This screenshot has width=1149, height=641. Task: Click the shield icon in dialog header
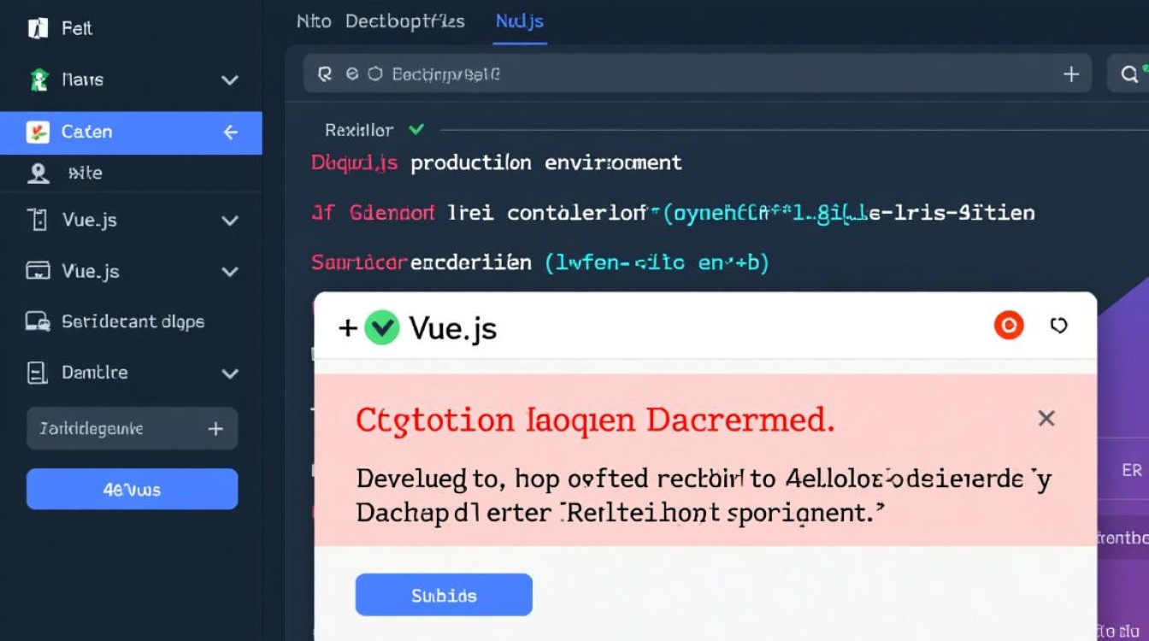coord(1058,326)
